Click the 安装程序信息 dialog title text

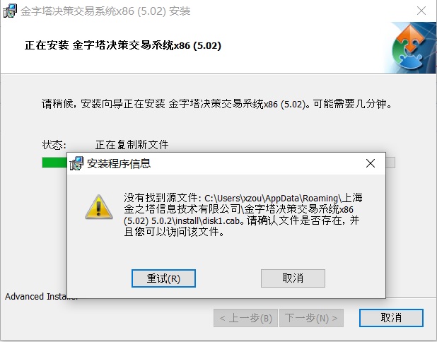click(x=119, y=163)
